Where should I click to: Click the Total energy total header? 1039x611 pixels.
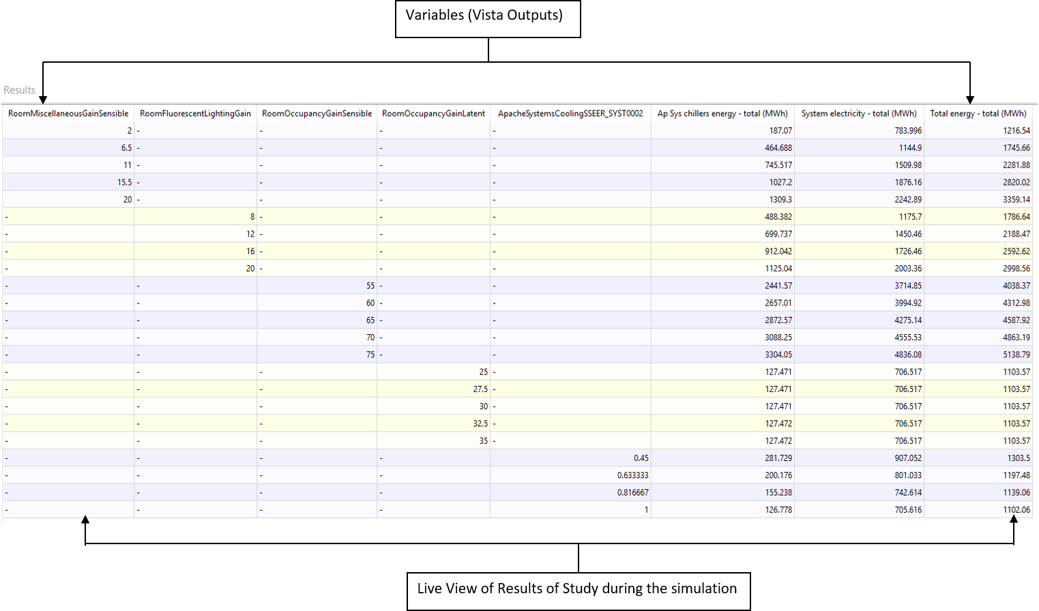978,113
